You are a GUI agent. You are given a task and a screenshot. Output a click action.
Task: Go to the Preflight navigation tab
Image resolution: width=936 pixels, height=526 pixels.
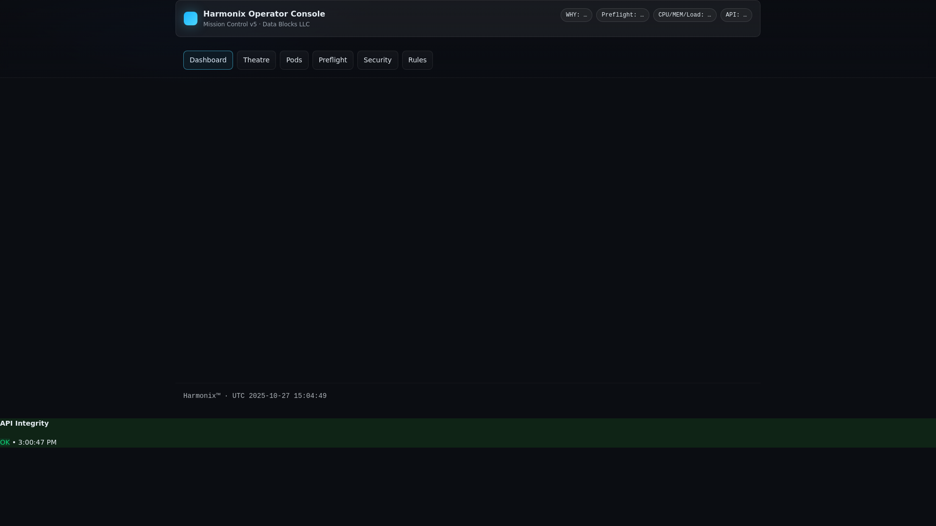[332, 60]
